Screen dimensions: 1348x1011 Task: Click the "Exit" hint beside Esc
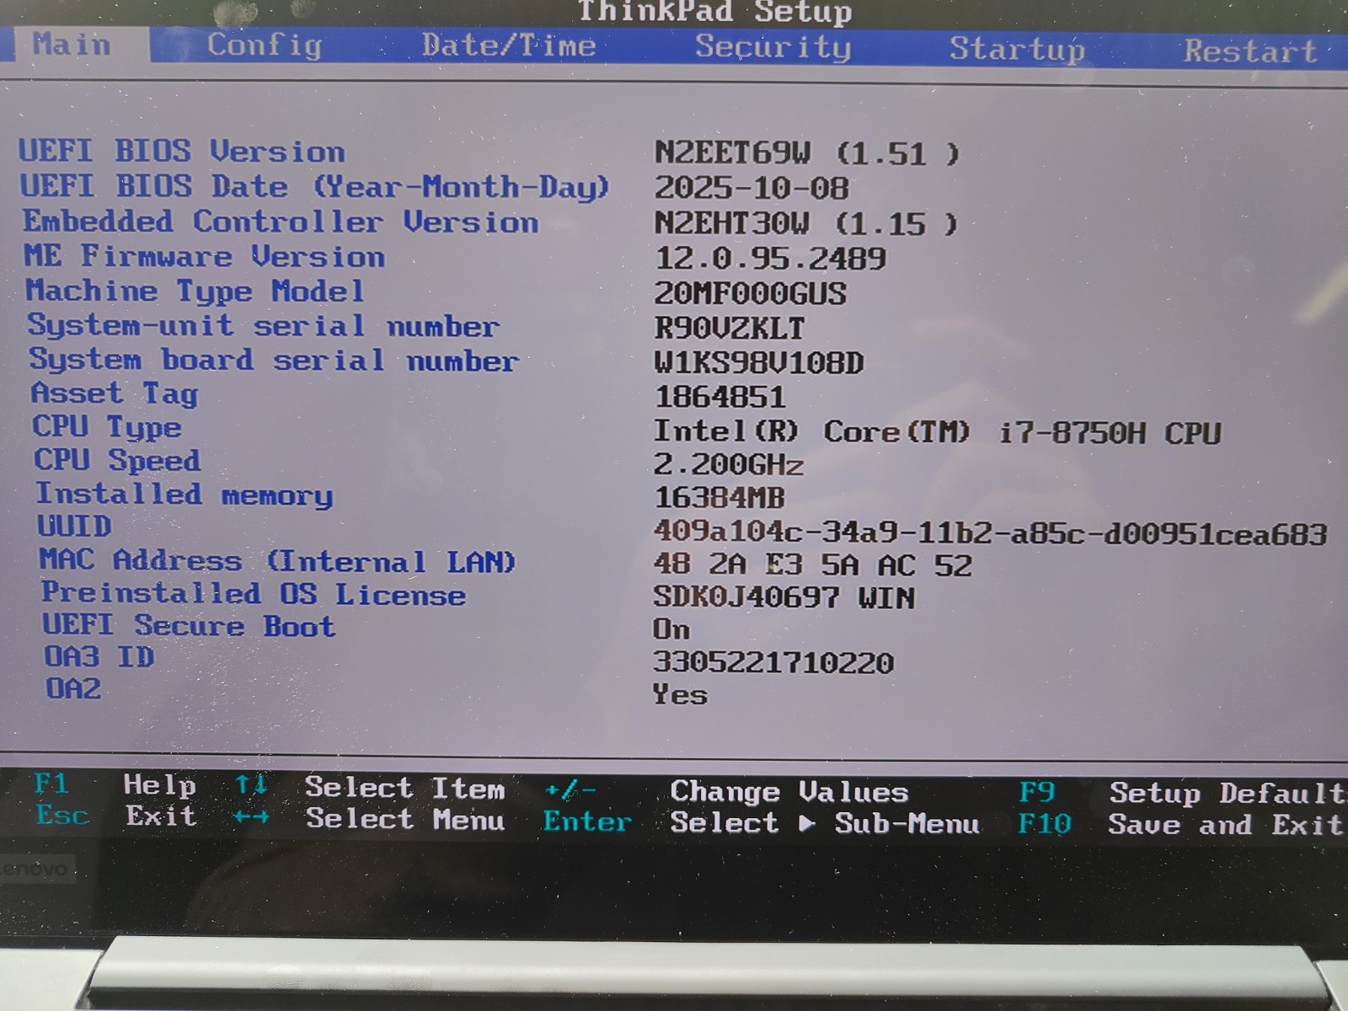[x=161, y=816]
